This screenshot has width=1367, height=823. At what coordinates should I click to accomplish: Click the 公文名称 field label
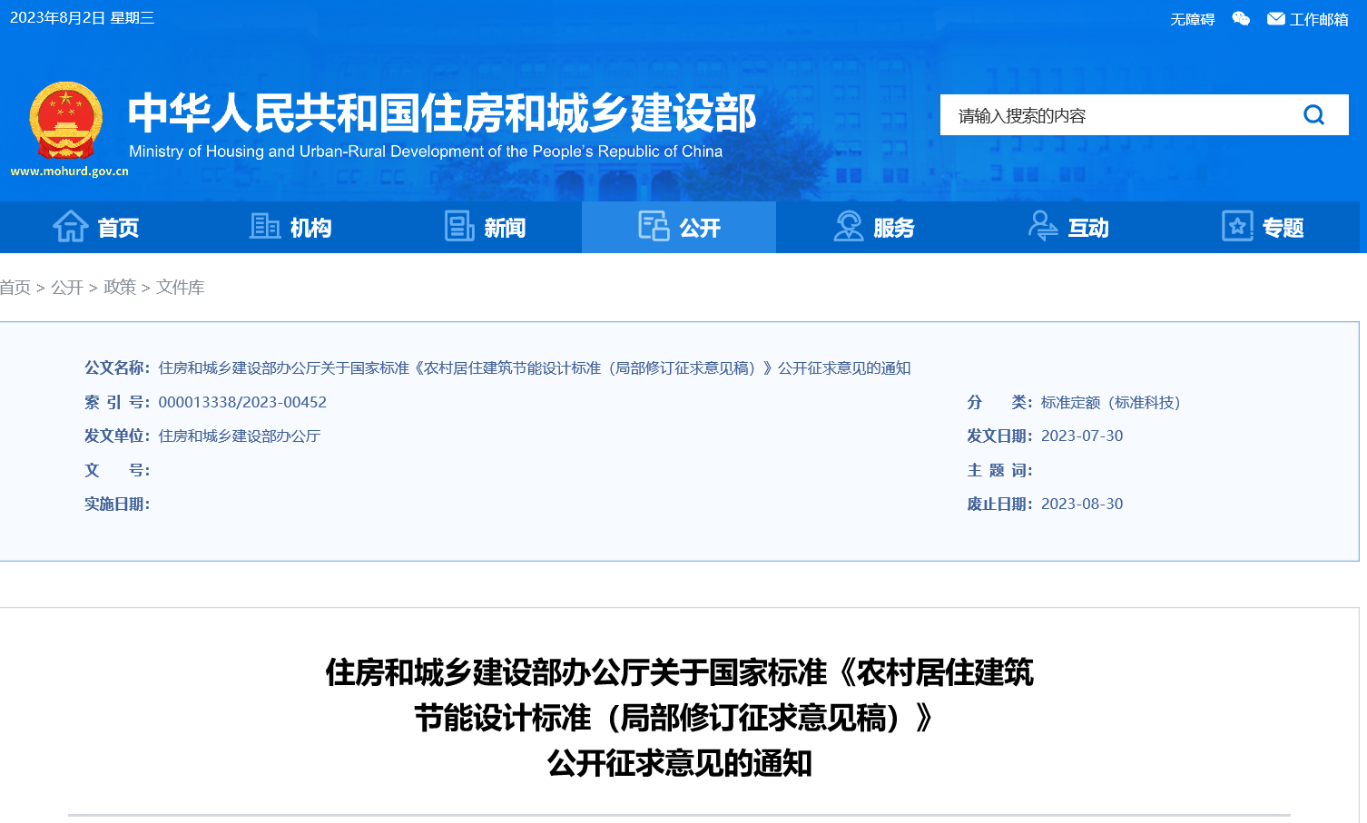117,367
